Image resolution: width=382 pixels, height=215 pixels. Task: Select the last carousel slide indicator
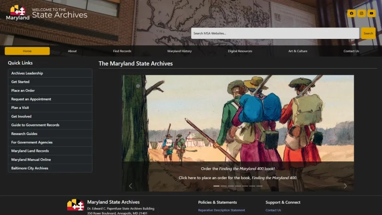(260, 186)
